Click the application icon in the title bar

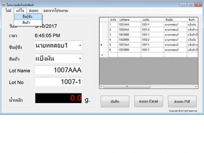click(4, 4)
